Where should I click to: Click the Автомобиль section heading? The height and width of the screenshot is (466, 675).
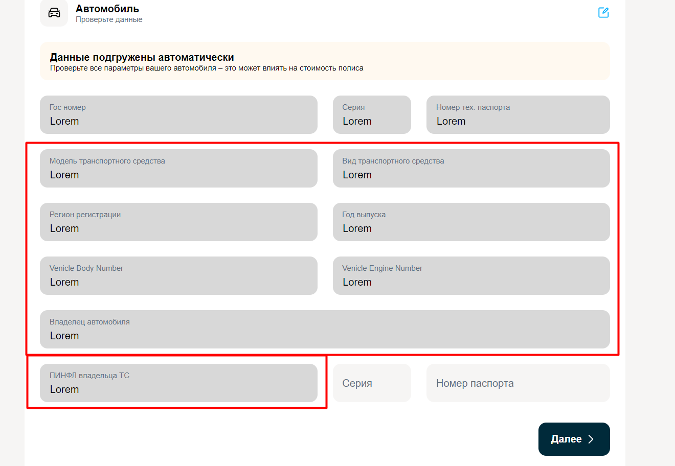tap(107, 9)
